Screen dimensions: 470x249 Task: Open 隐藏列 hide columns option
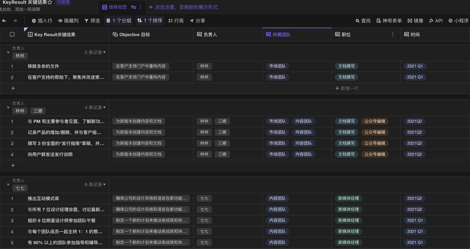click(68, 21)
